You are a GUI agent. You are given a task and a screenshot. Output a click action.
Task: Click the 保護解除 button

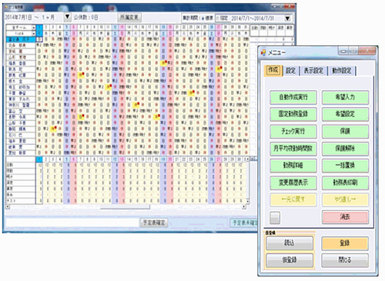click(345, 149)
